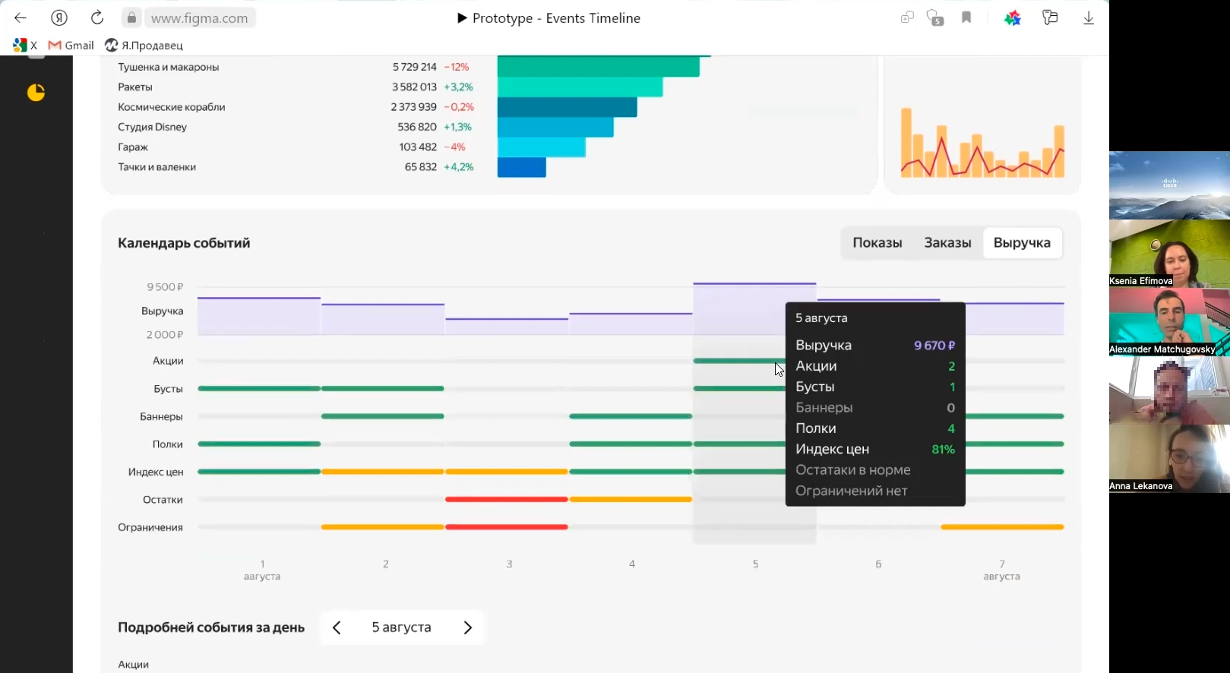Open the Yandex home icon
Image resolution: width=1230 pixels, height=673 pixels.
click(59, 17)
